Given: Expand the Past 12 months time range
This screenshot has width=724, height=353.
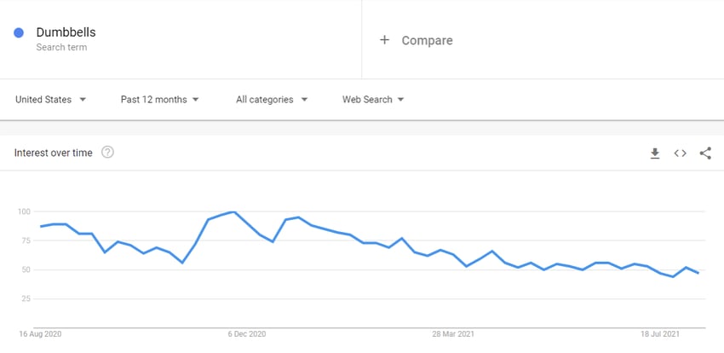Looking at the screenshot, I should pos(160,100).
